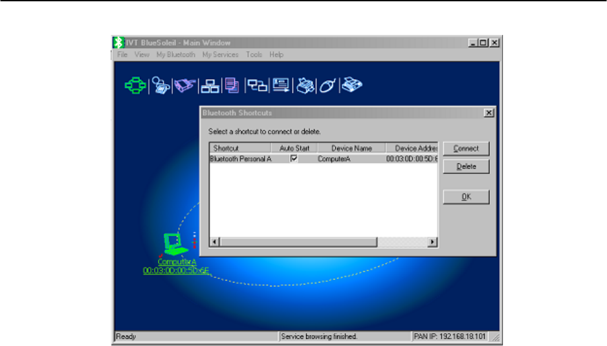Click the Device Name column header

click(x=351, y=148)
